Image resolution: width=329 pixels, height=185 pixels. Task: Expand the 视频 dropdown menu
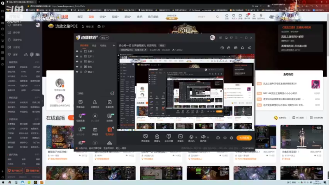point(115,17)
